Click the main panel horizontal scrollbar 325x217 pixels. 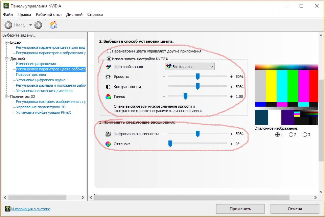(x=191, y=197)
